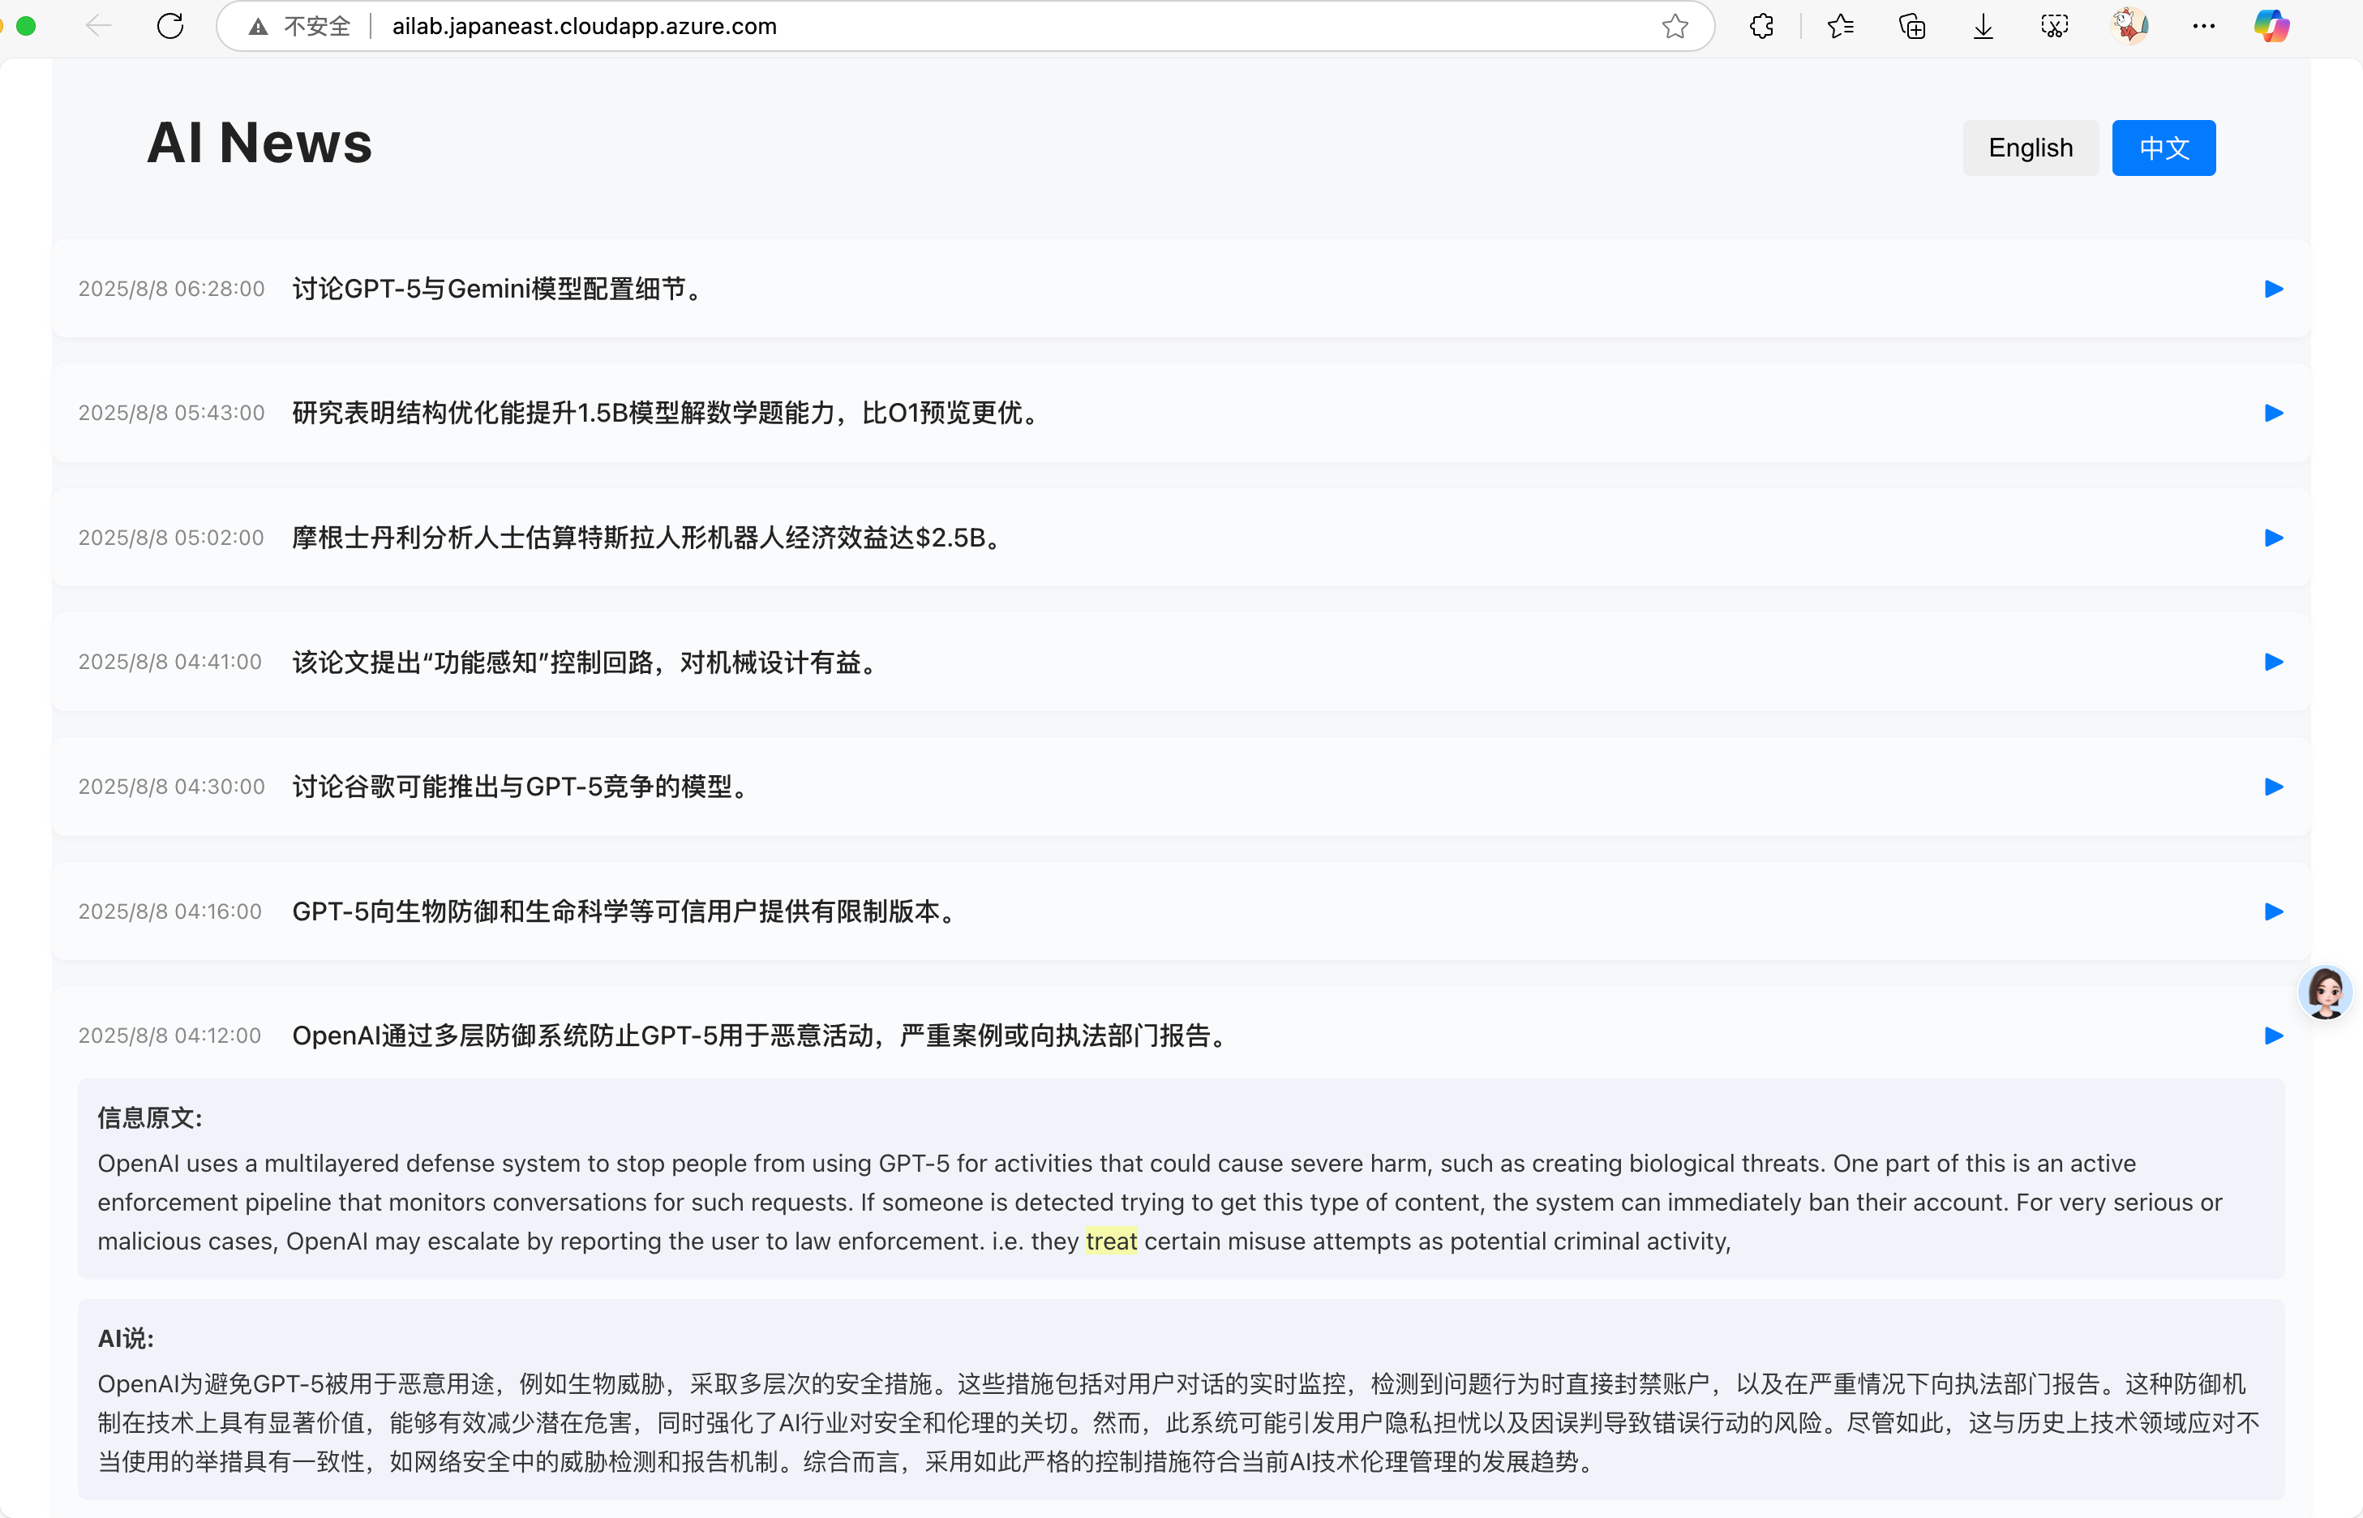Open the headline about 1.5B模型解数学题能力
The width and height of the screenshot is (2363, 1518).
(x=668, y=413)
